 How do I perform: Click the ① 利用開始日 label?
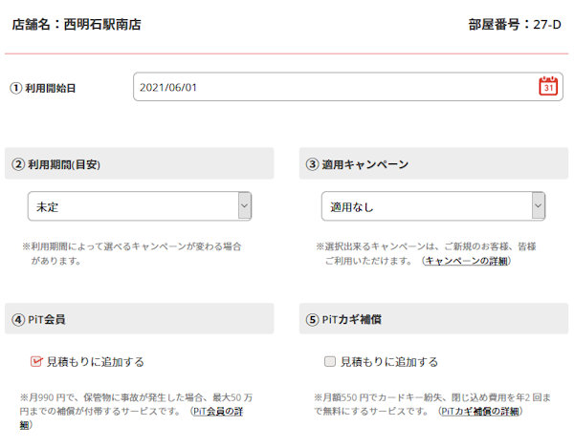pos(43,88)
